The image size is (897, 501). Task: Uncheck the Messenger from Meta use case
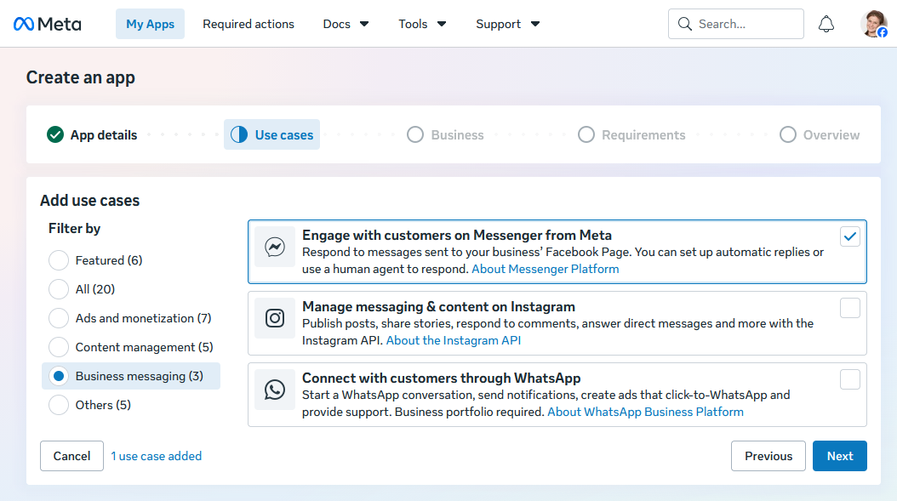tap(850, 236)
